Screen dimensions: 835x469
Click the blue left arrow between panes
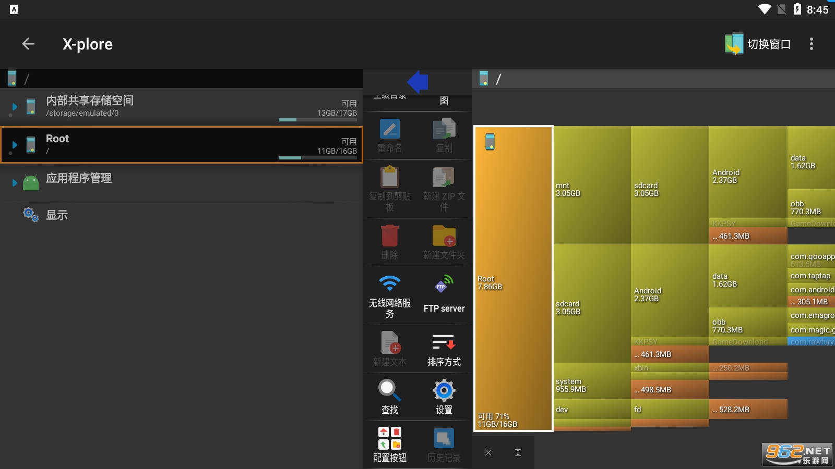pyautogui.click(x=417, y=82)
